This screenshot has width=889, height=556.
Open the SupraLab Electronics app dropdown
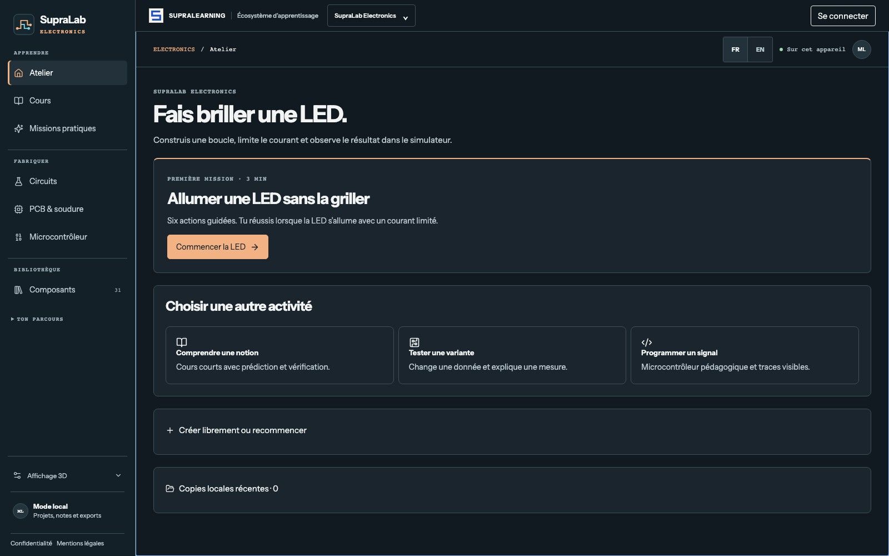(371, 16)
